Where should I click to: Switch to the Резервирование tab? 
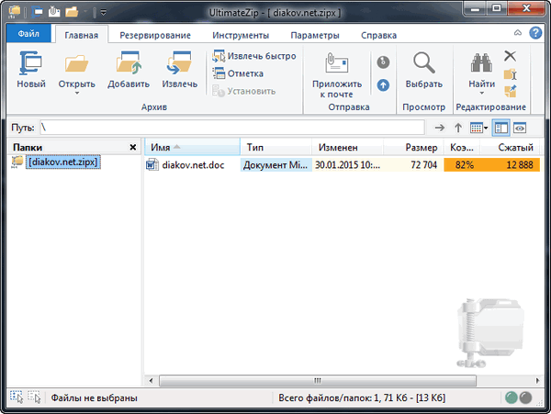155,35
